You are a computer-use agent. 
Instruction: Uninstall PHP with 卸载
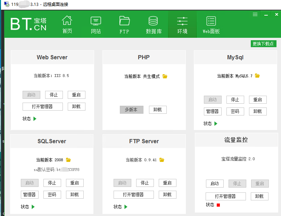tap(158, 110)
